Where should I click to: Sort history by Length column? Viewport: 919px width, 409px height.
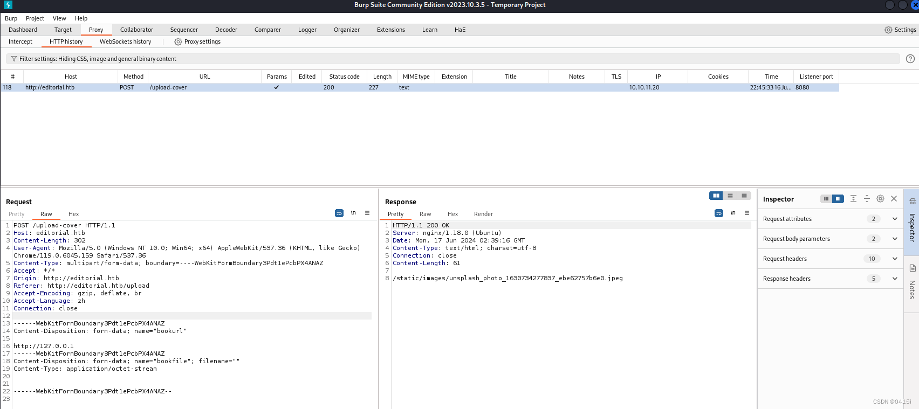[382, 77]
